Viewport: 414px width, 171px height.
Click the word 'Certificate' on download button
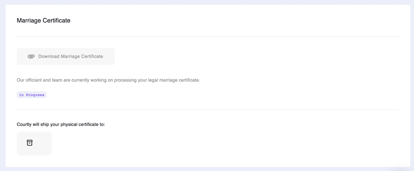[x=92, y=56]
